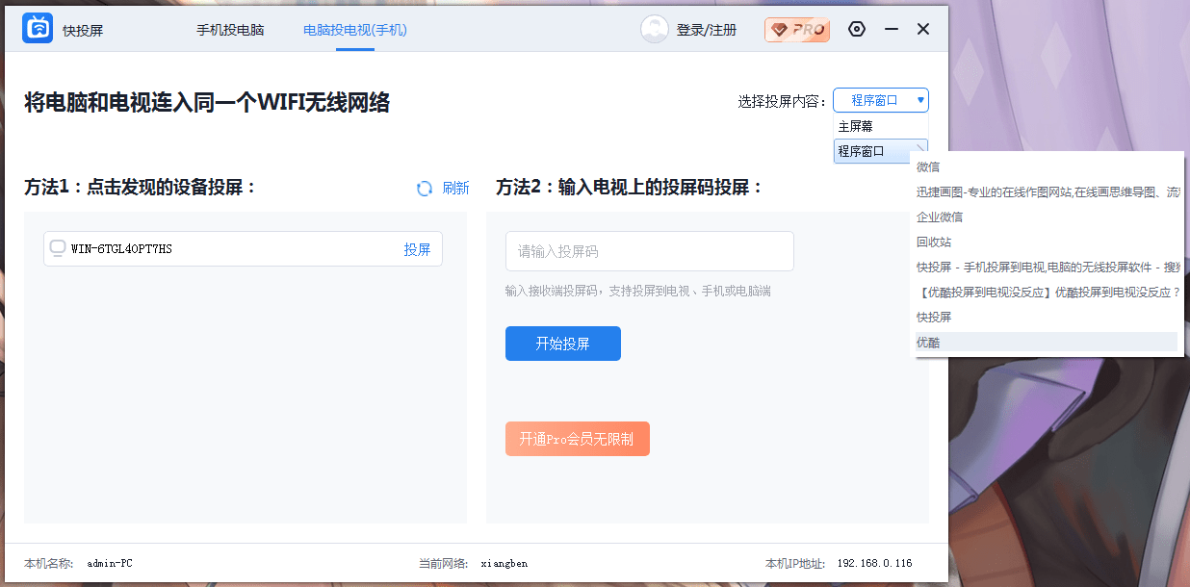Screen dimensions: 1190x587
Task: Expand the 选择投屏内容 dropdown
Action: coord(880,100)
